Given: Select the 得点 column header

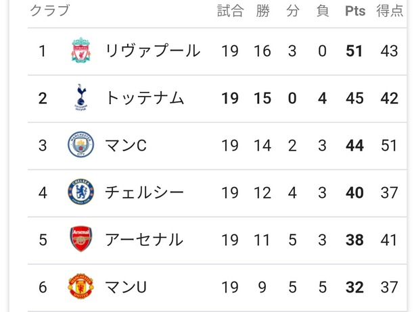Looking at the screenshot, I should [390, 11].
